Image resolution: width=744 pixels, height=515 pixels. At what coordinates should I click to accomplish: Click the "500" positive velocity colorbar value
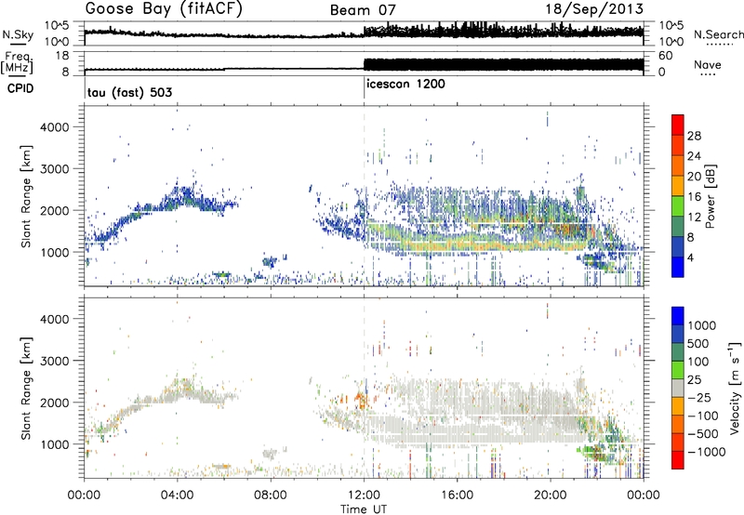click(x=698, y=344)
